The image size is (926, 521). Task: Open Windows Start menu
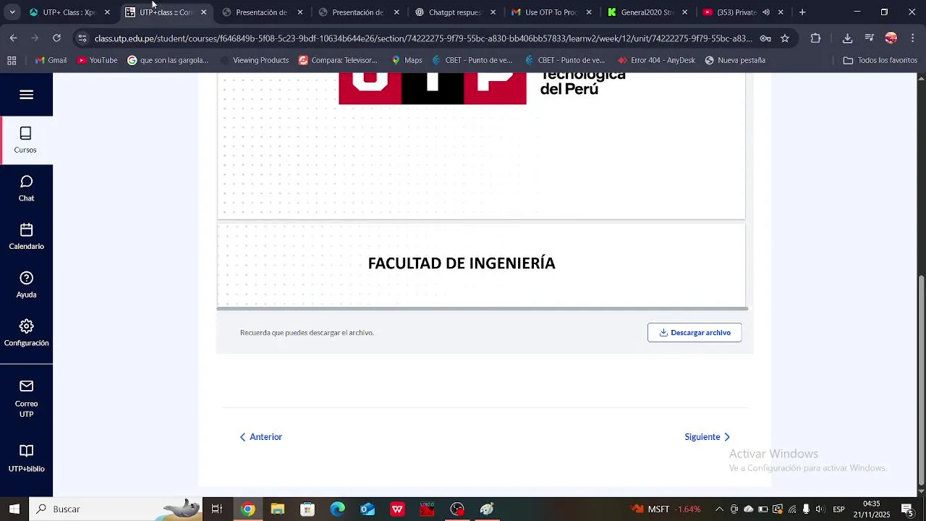pos(14,509)
